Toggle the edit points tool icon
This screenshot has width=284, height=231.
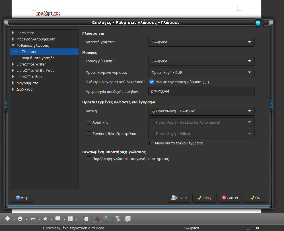point(118,219)
